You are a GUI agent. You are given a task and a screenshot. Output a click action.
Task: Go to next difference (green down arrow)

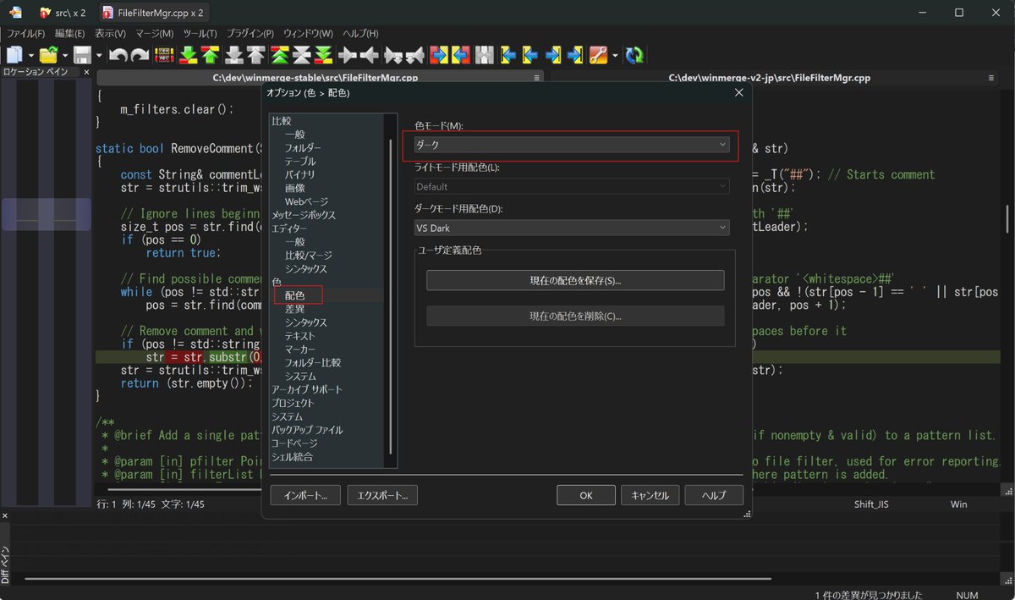189,55
